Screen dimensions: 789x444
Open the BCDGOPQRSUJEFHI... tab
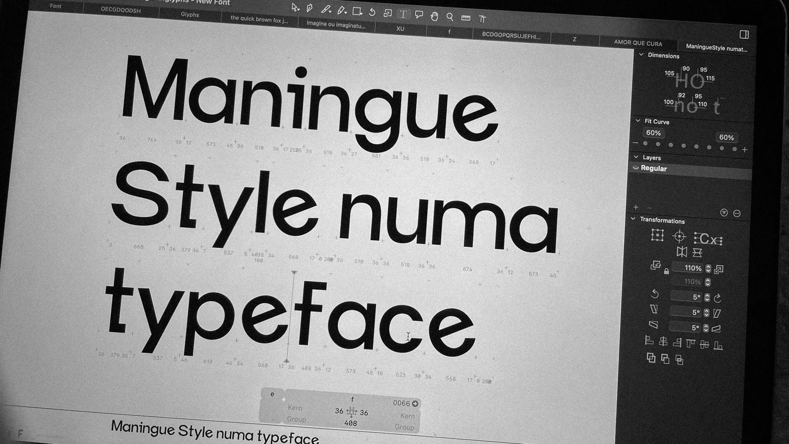[511, 36]
